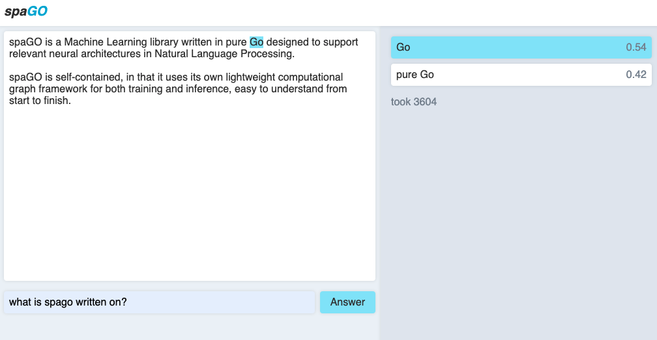
Task: Click the highlighted word "Go" in passage
Action: pyautogui.click(x=256, y=42)
